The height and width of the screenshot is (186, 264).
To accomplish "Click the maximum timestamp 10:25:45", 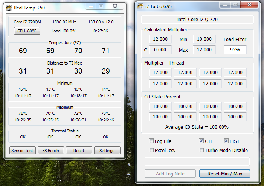I will point(50,120).
